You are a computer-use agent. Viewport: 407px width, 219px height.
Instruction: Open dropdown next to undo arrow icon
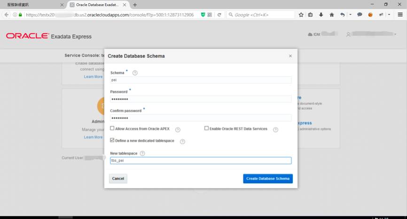350,15
